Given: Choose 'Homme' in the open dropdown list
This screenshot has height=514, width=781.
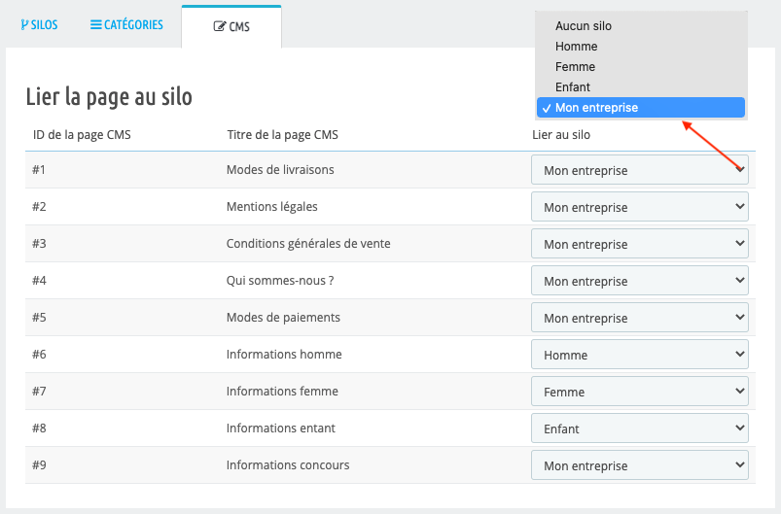Looking at the screenshot, I should pyautogui.click(x=641, y=47).
